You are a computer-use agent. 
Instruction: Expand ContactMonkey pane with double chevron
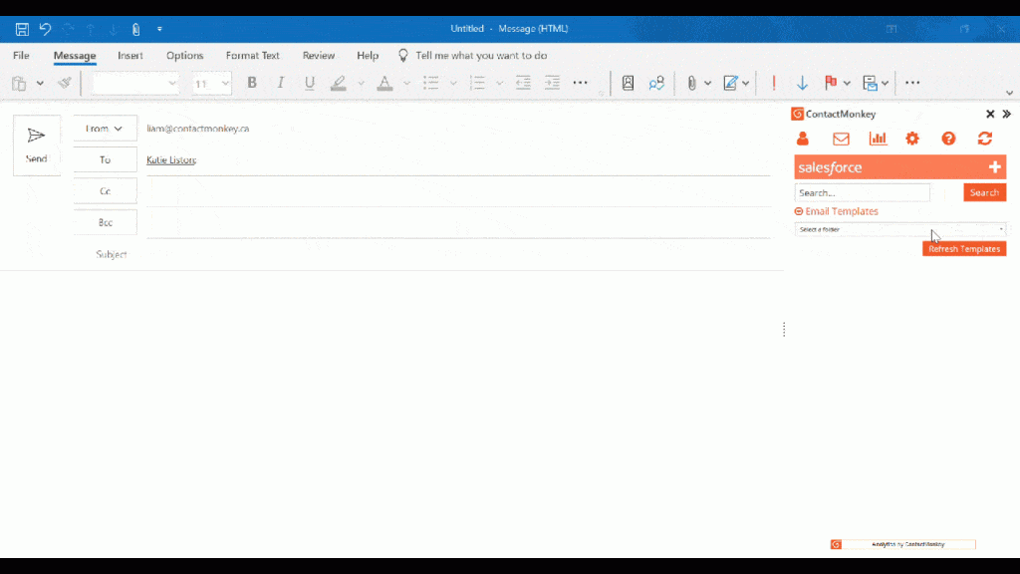pos(1007,114)
